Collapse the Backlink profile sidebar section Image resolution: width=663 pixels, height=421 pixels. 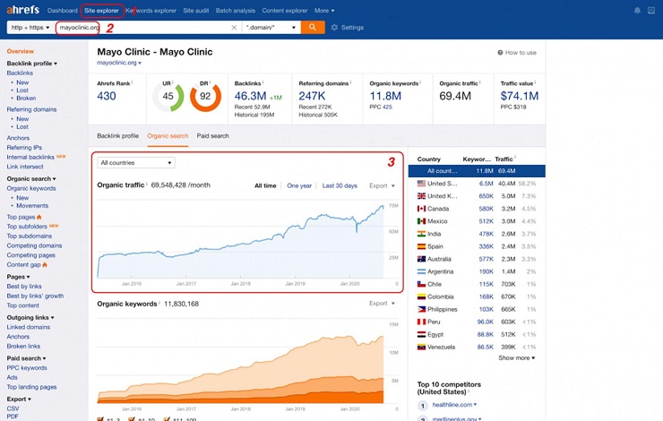pyautogui.click(x=31, y=64)
